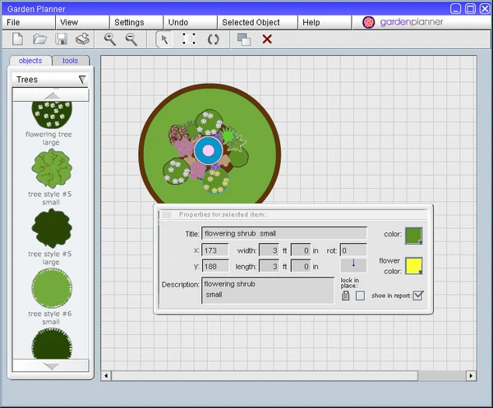The height and width of the screenshot is (408, 493).
Task: Select the blue pond in the garden
Action: (x=208, y=151)
